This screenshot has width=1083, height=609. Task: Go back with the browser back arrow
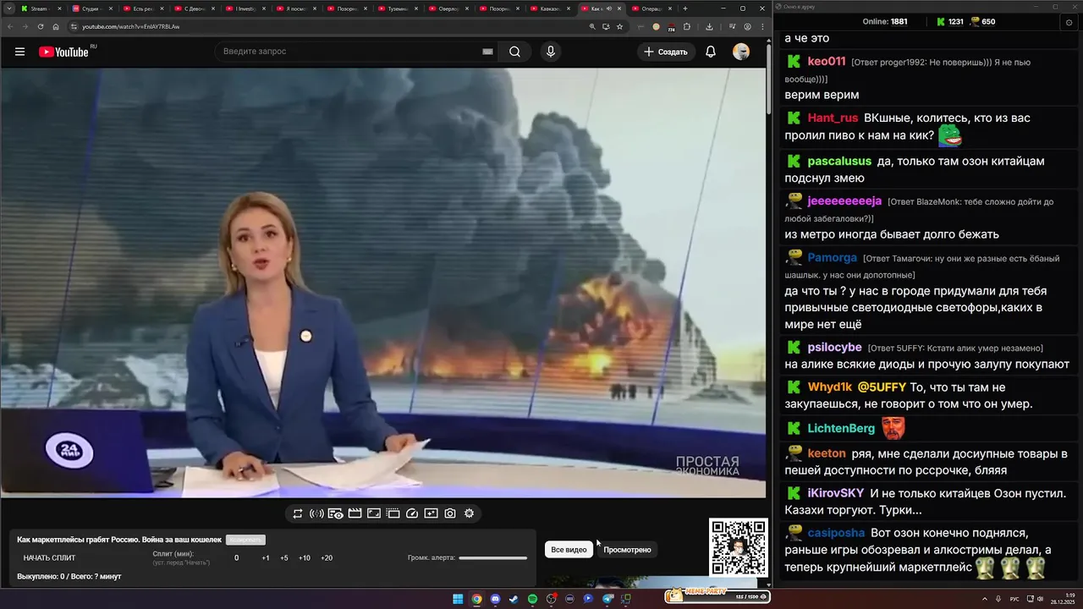point(9,26)
